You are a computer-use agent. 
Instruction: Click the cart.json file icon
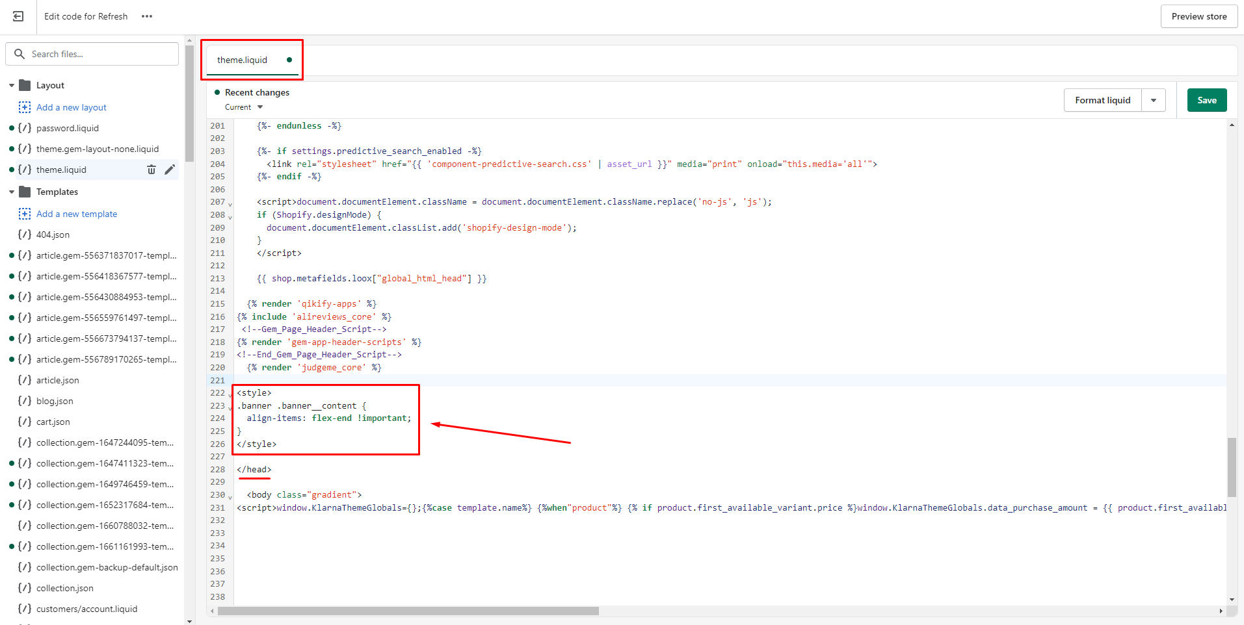(x=25, y=422)
